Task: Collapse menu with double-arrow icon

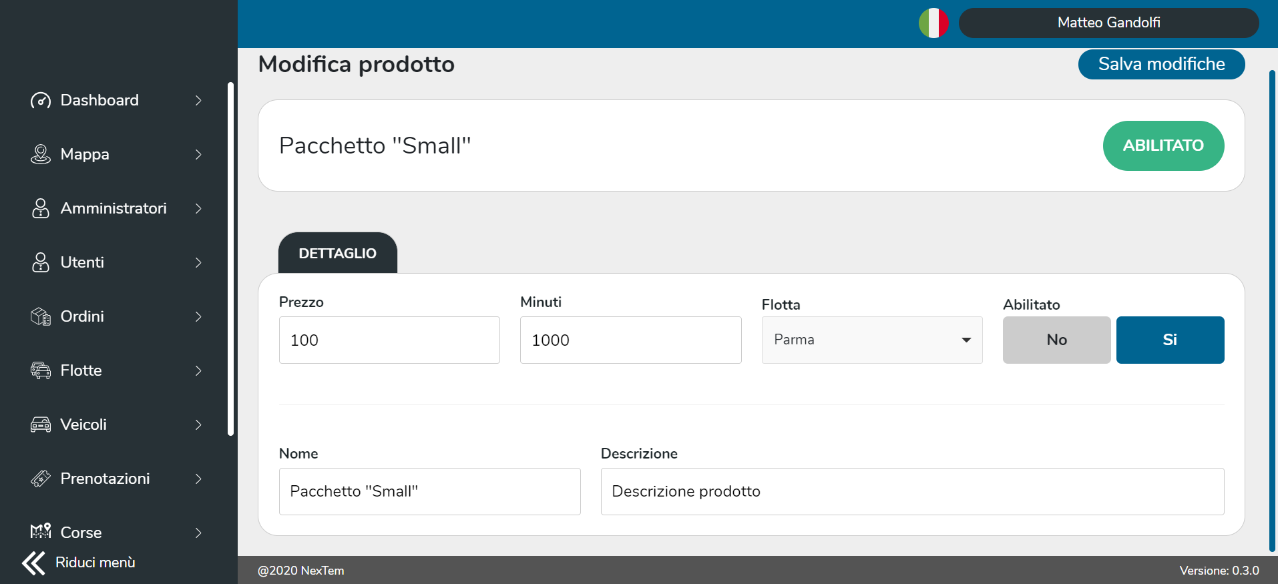Action: (33, 563)
